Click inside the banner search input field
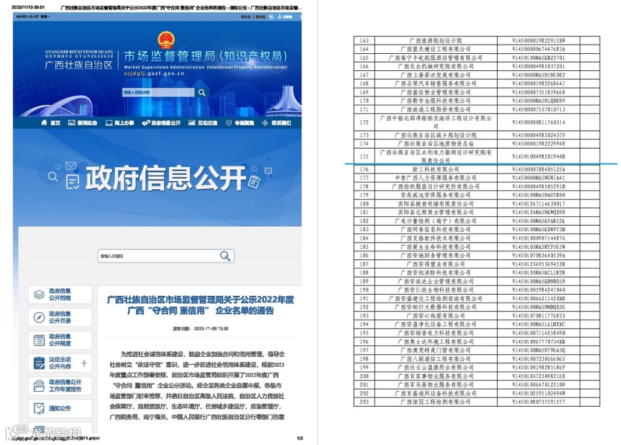The width and height of the screenshot is (621, 445). pos(158,92)
